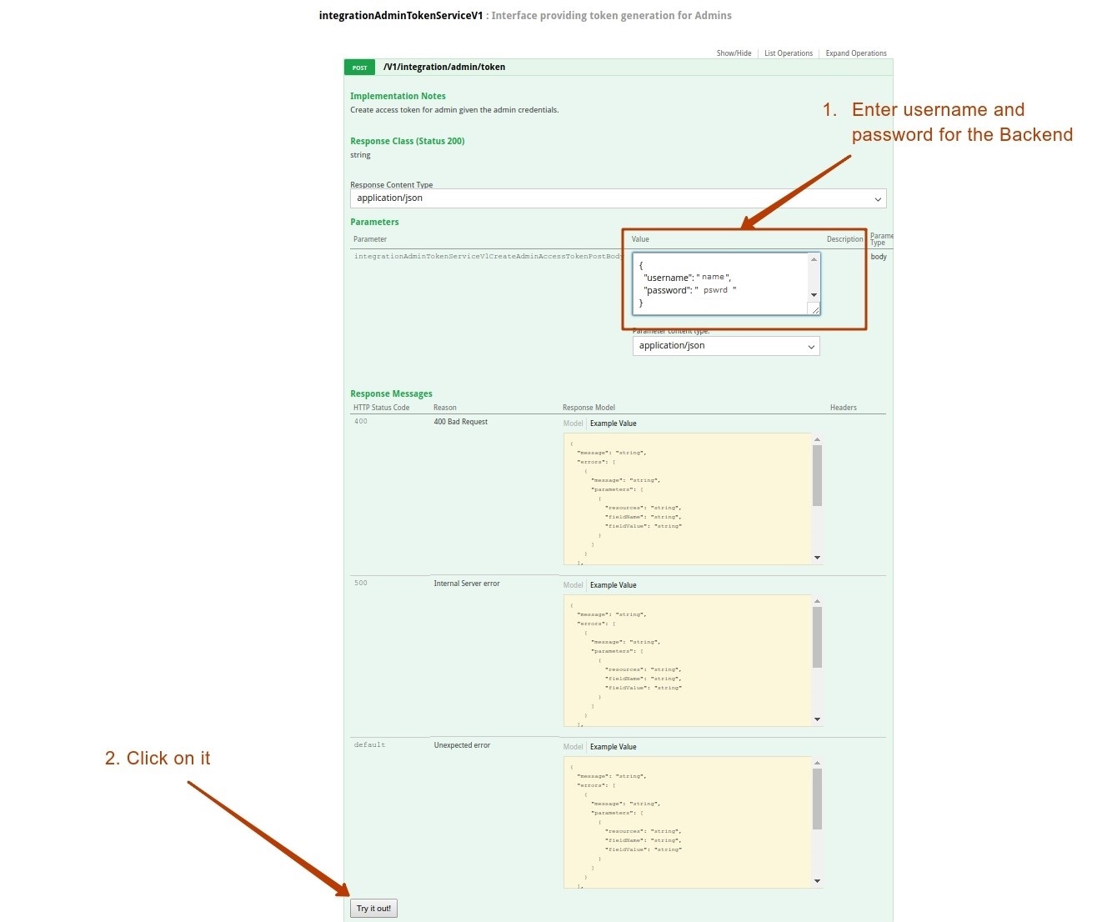Switch to Model tab for 400 response
The image size is (1107, 922).
pos(573,423)
